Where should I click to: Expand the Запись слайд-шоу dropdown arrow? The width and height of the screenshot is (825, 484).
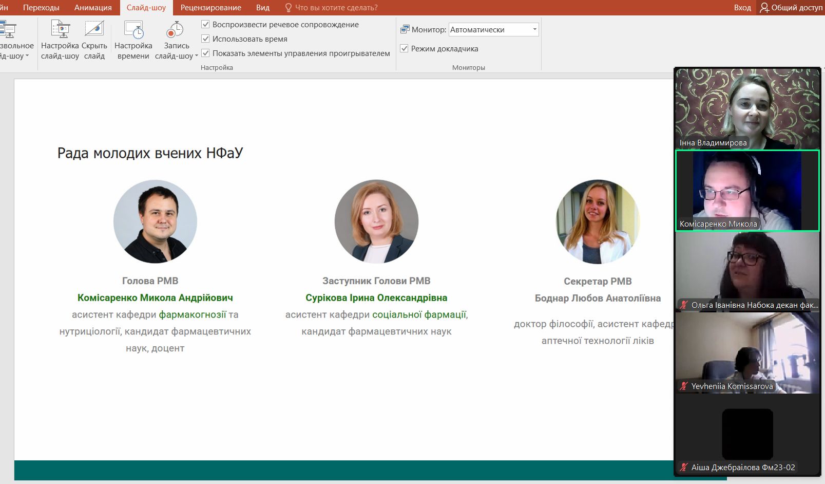coord(197,56)
